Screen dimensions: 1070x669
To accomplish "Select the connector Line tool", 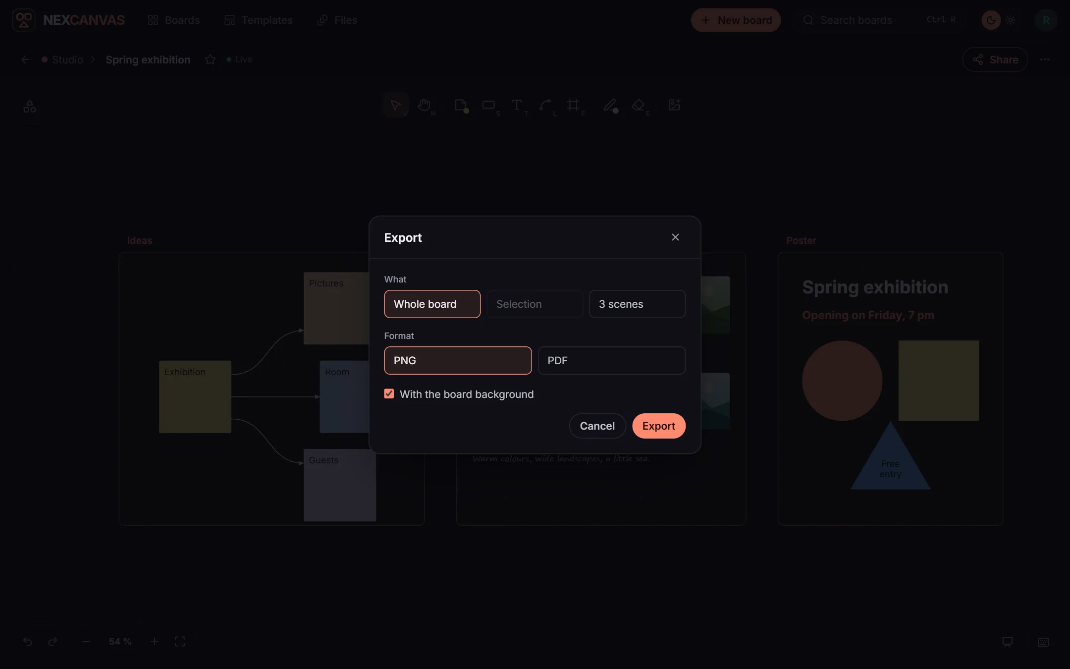I will coord(545,105).
